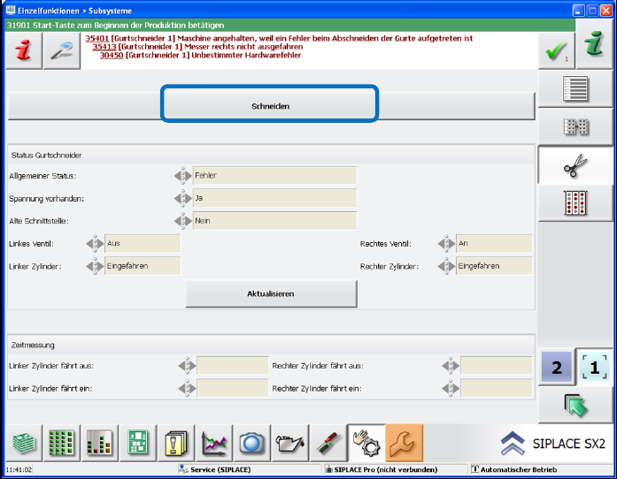Click the orange wrench service icon
The width and height of the screenshot is (617, 479).
[404, 443]
